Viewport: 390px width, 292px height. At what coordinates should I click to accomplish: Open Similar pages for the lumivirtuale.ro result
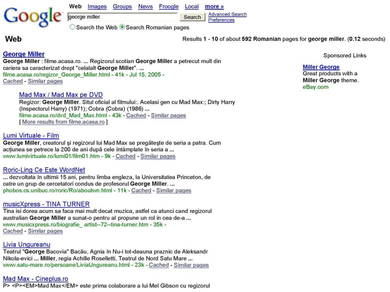(158, 156)
